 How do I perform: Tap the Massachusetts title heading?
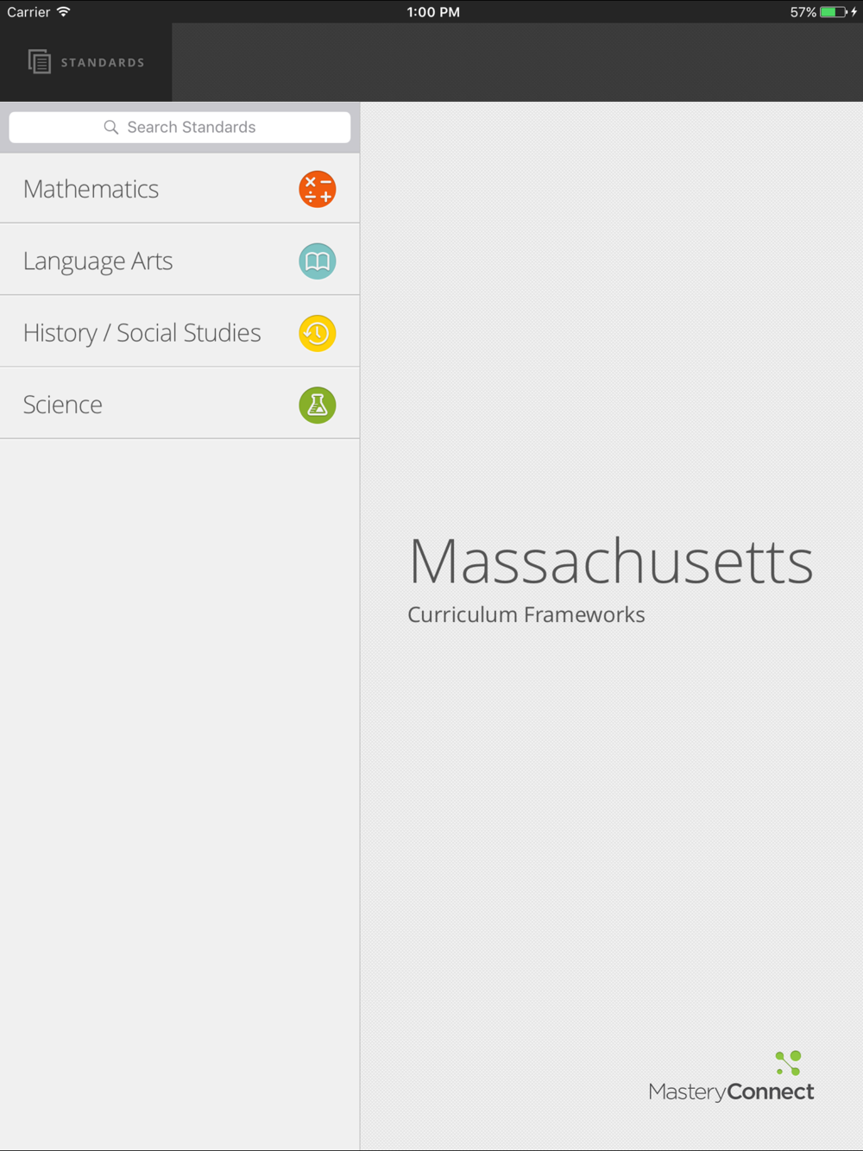click(611, 561)
